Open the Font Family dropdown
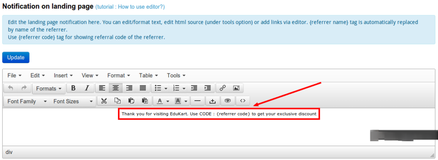The width and height of the screenshot is (438, 160). coord(27,101)
